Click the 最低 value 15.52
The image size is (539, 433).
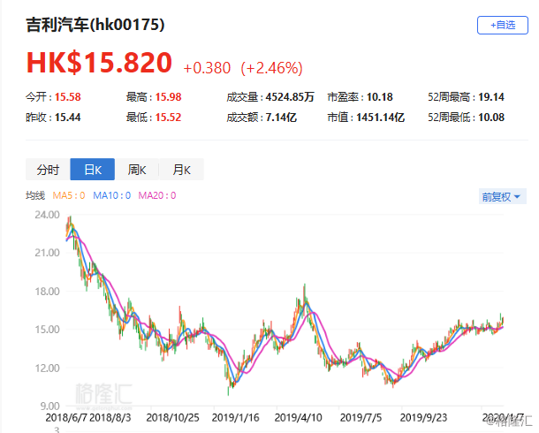[x=168, y=118]
